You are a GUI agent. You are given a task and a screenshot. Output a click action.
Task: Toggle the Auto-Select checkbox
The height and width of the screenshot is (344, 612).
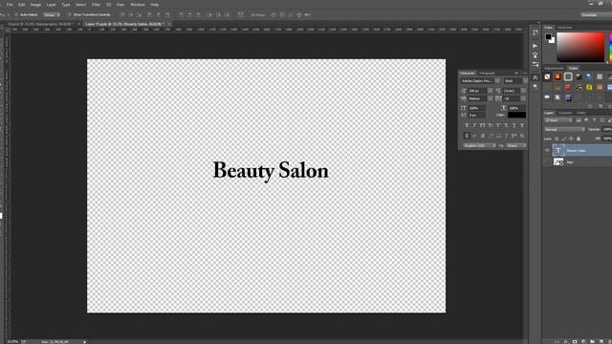pos(16,15)
